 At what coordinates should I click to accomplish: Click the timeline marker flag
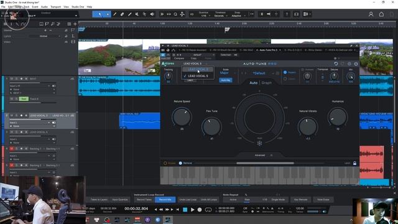coord(227,30)
